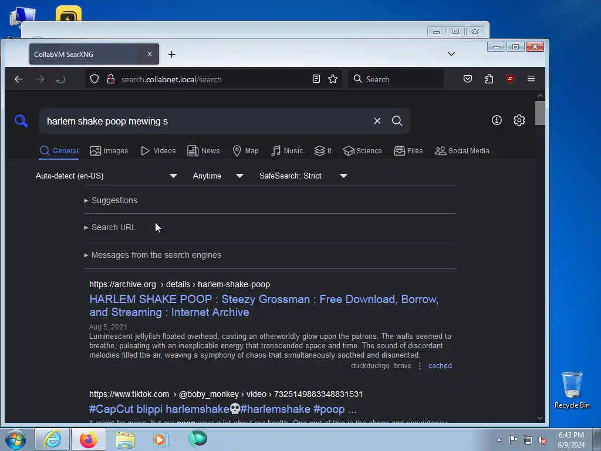Click the page reload icon
601x451 pixels.
coord(60,79)
